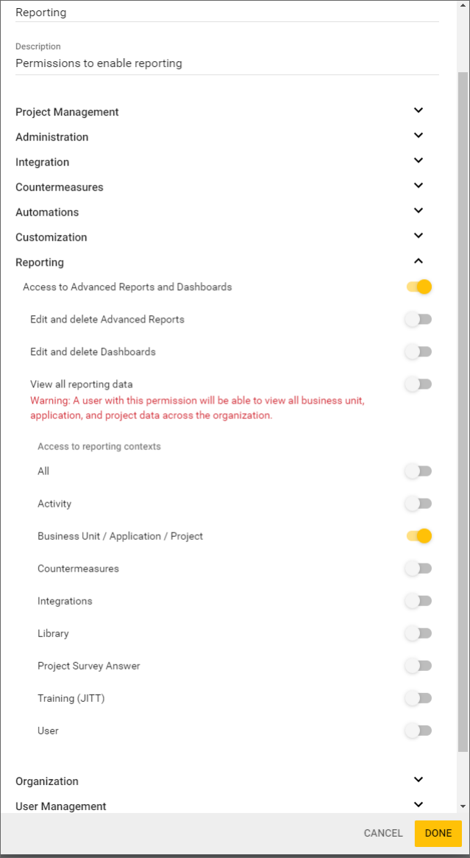The width and height of the screenshot is (470, 858).
Task: Enable the Library reporting context toggle
Action: tap(418, 633)
